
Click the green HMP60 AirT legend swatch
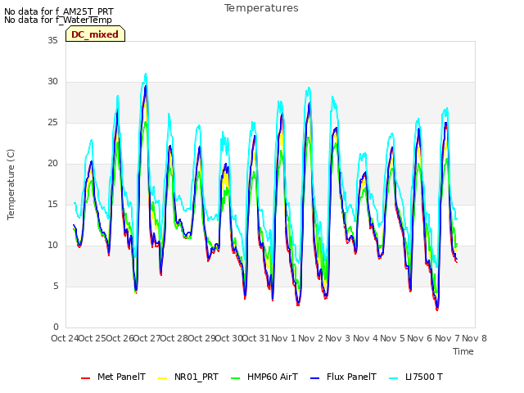click(236, 378)
